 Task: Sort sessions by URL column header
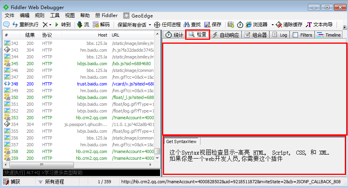tap(132, 35)
